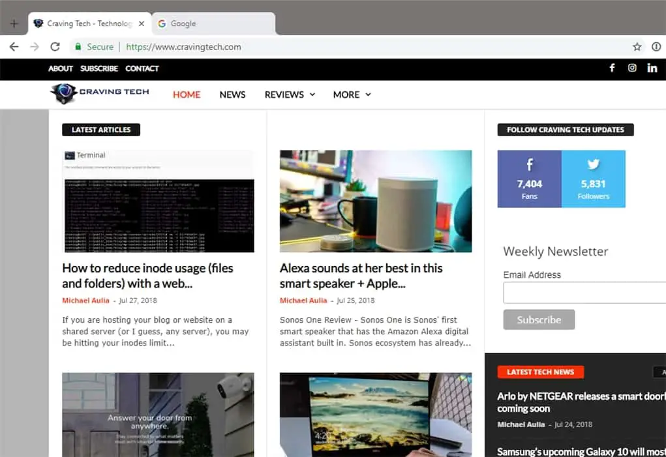Click the Facebook 7,404 Fans box

(529, 179)
